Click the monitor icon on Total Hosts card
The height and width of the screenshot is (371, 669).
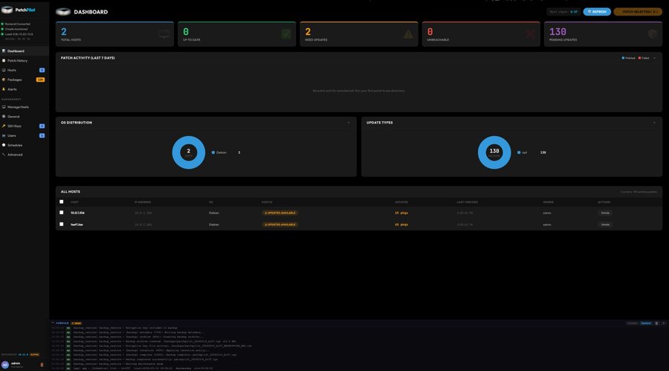point(164,34)
